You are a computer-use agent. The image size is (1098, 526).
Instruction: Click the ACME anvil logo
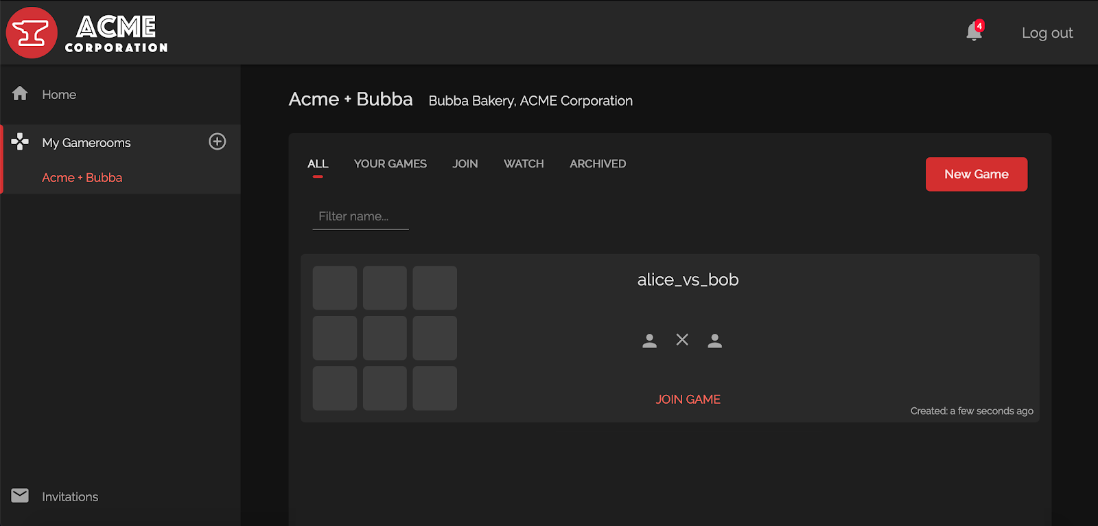pyautogui.click(x=32, y=32)
